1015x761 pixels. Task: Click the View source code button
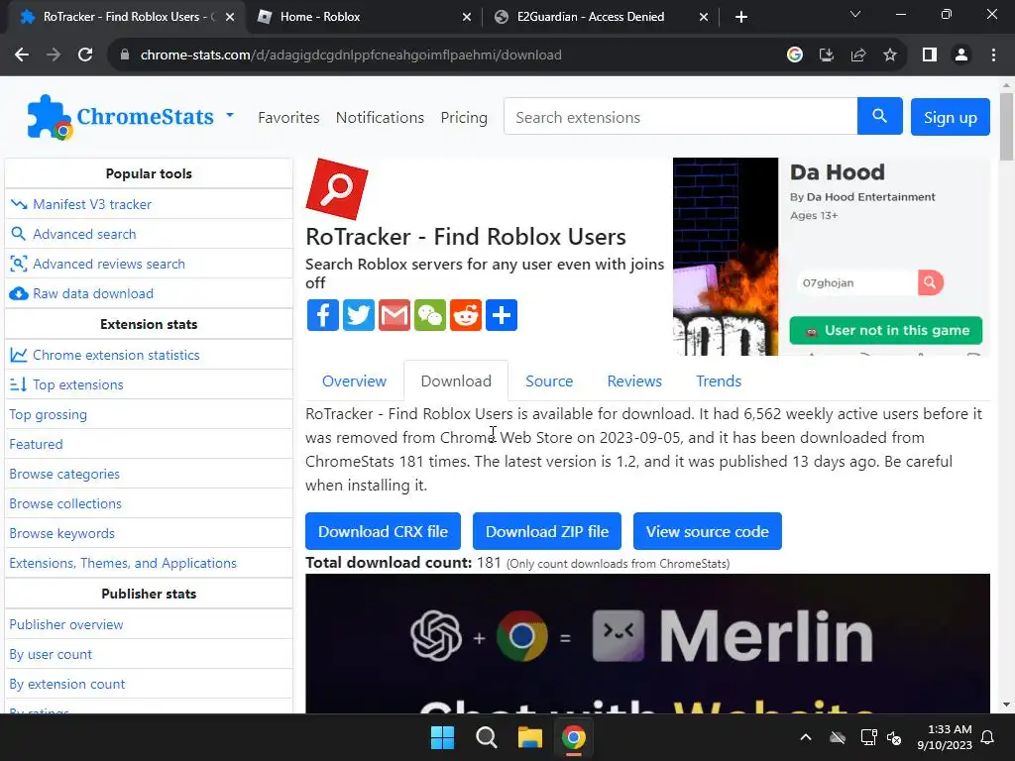coord(708,531)
